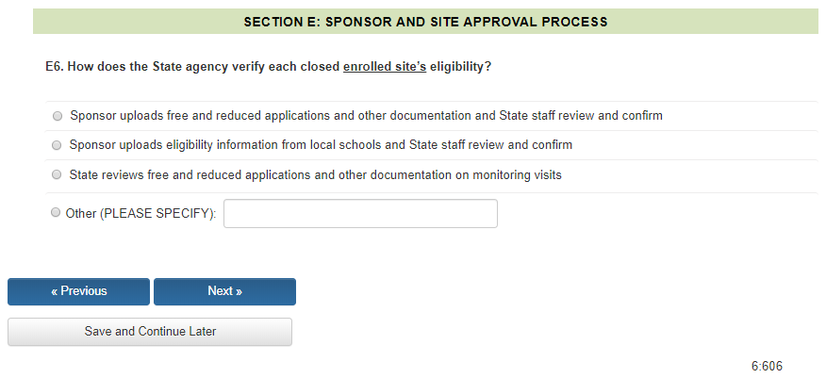
Task: Click into the Other specify text field
Action: click(360, 214)
